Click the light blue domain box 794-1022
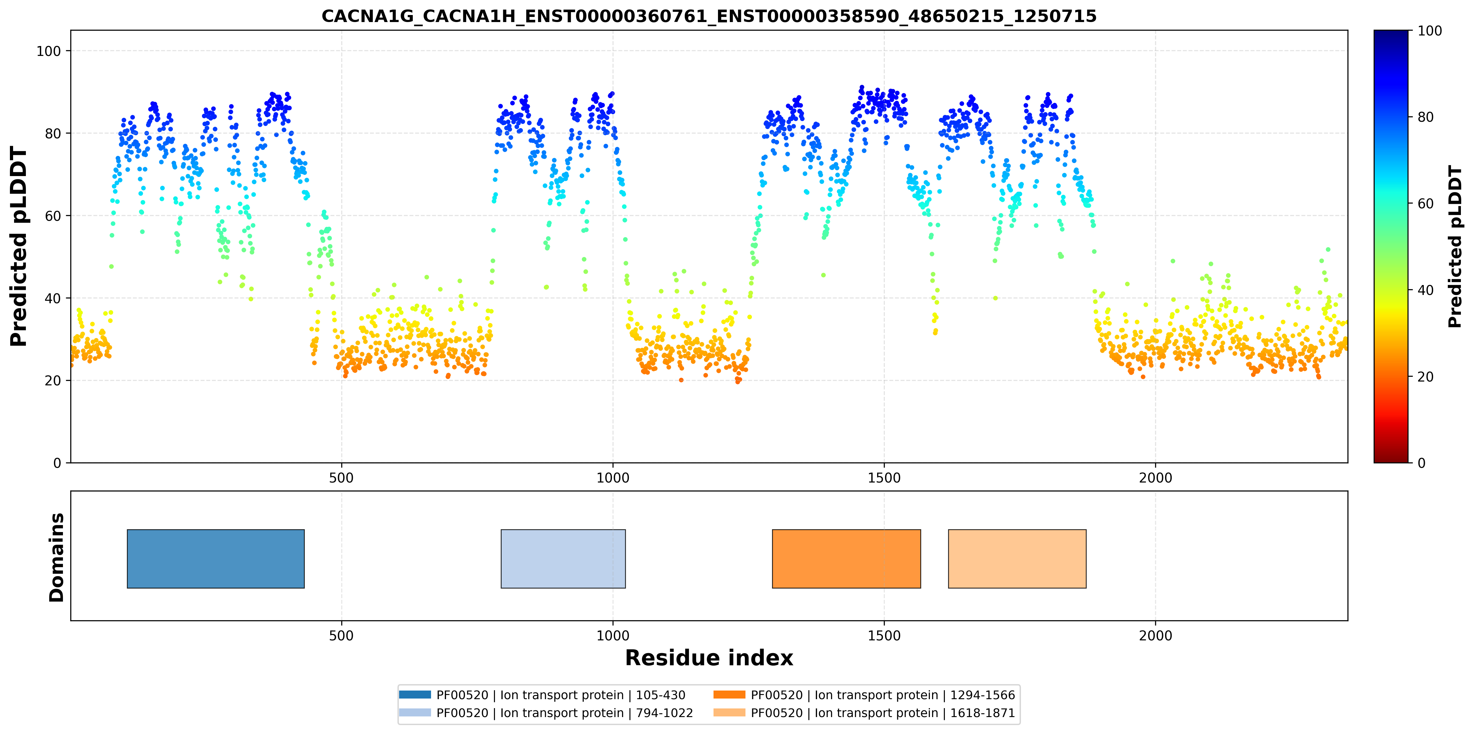Screen dimensions: 1474x734 point(563,558)
